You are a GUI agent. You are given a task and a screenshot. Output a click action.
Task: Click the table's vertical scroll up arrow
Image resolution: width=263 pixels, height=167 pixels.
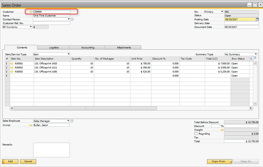[255, 64]
